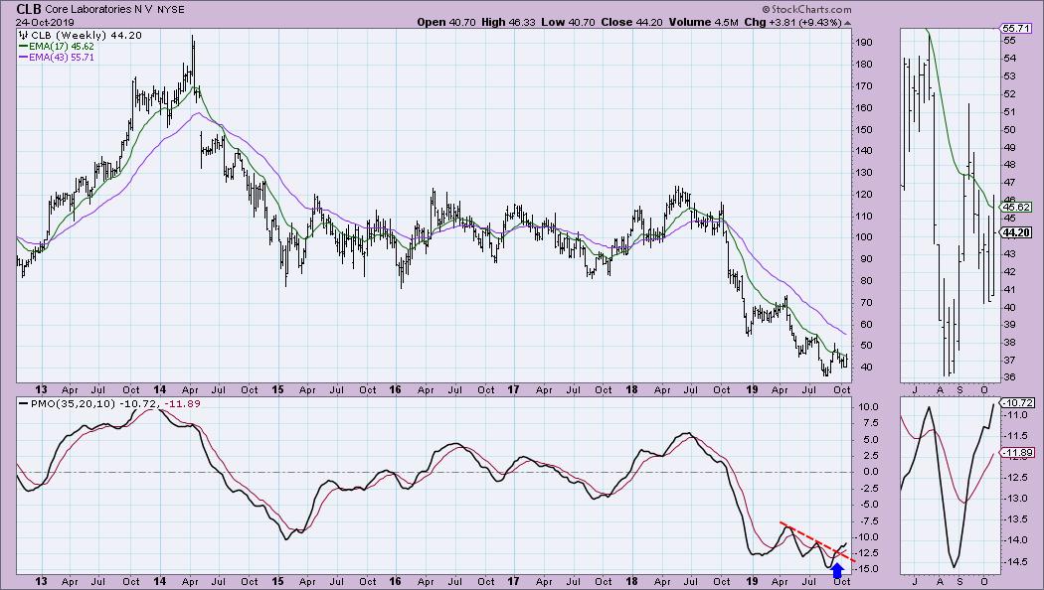1044x590 pixels.
Task: Click the green EMA(17) legend line swatch
Action: coord(23,47)
